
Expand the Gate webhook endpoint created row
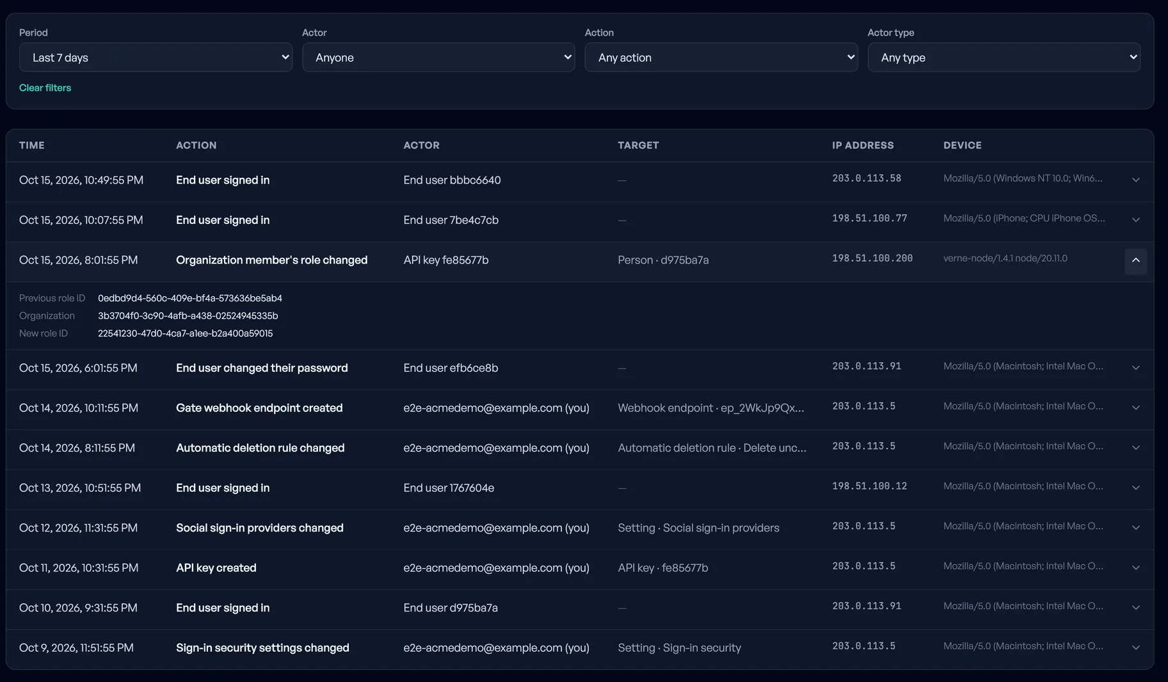pyautogui.click(x=1136, y=408)
